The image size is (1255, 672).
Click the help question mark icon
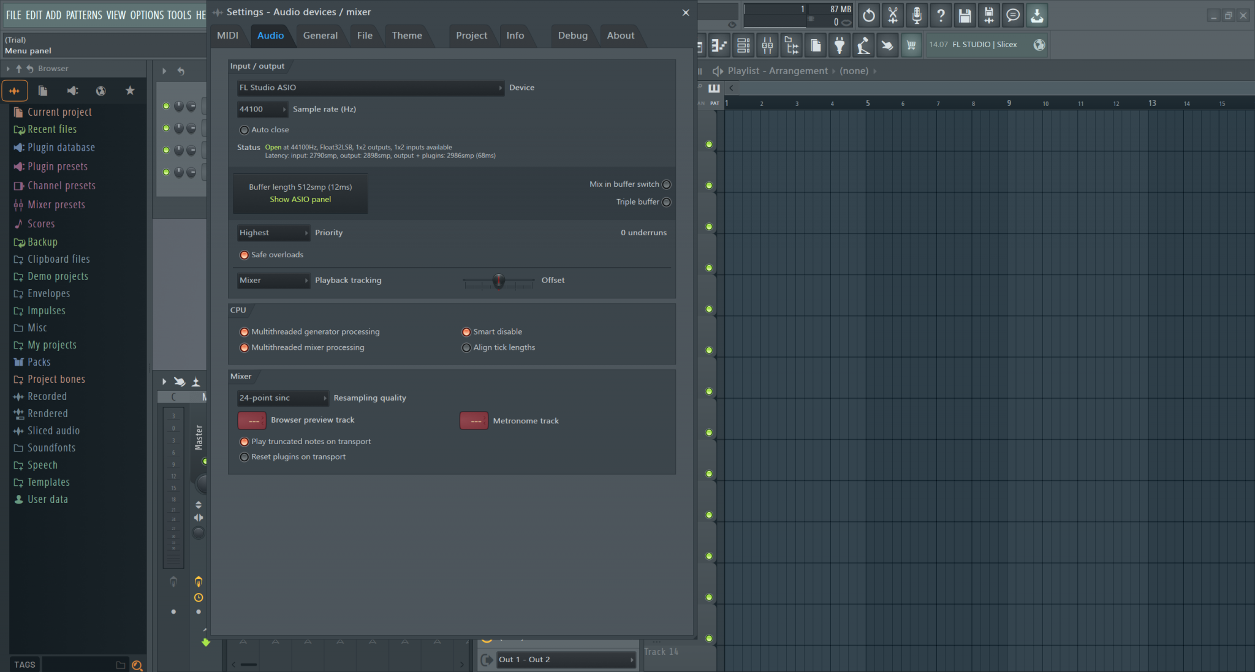click(941, 15)
